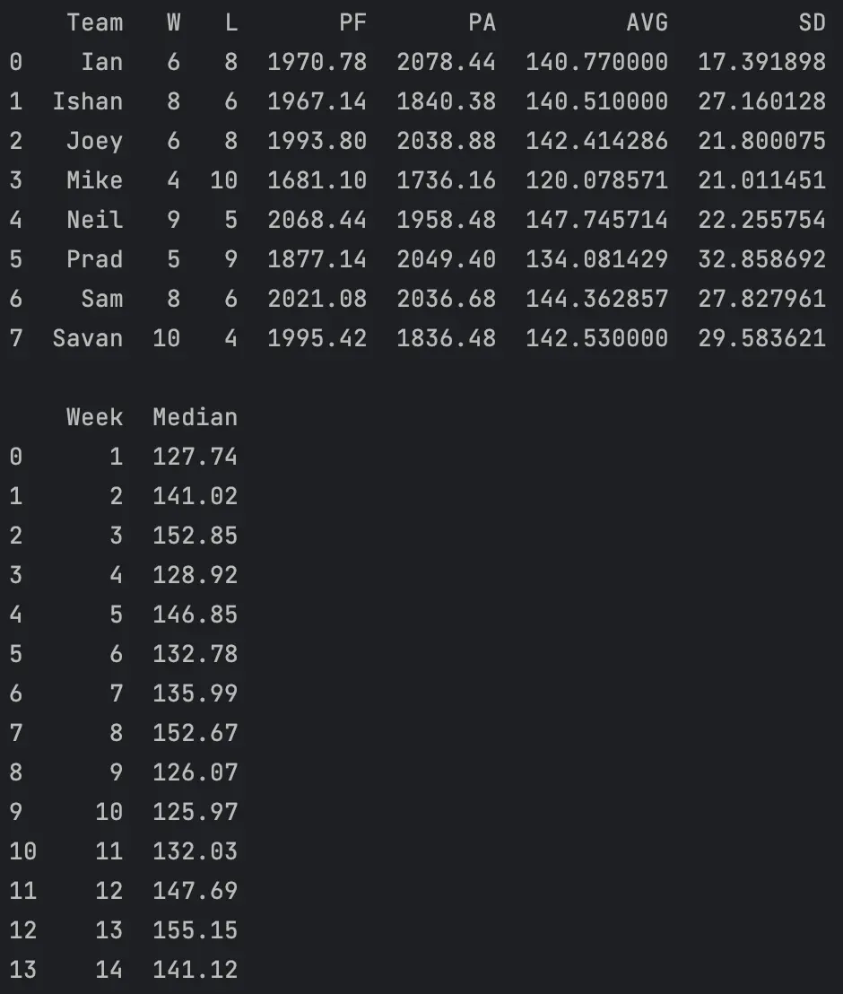Select the PF column header
Screen dimensions: 843x994
coord(352,22)
